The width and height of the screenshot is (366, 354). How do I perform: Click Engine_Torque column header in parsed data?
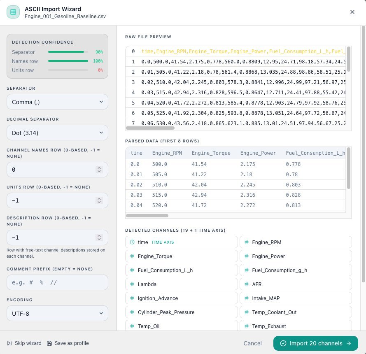pos(211,153)
